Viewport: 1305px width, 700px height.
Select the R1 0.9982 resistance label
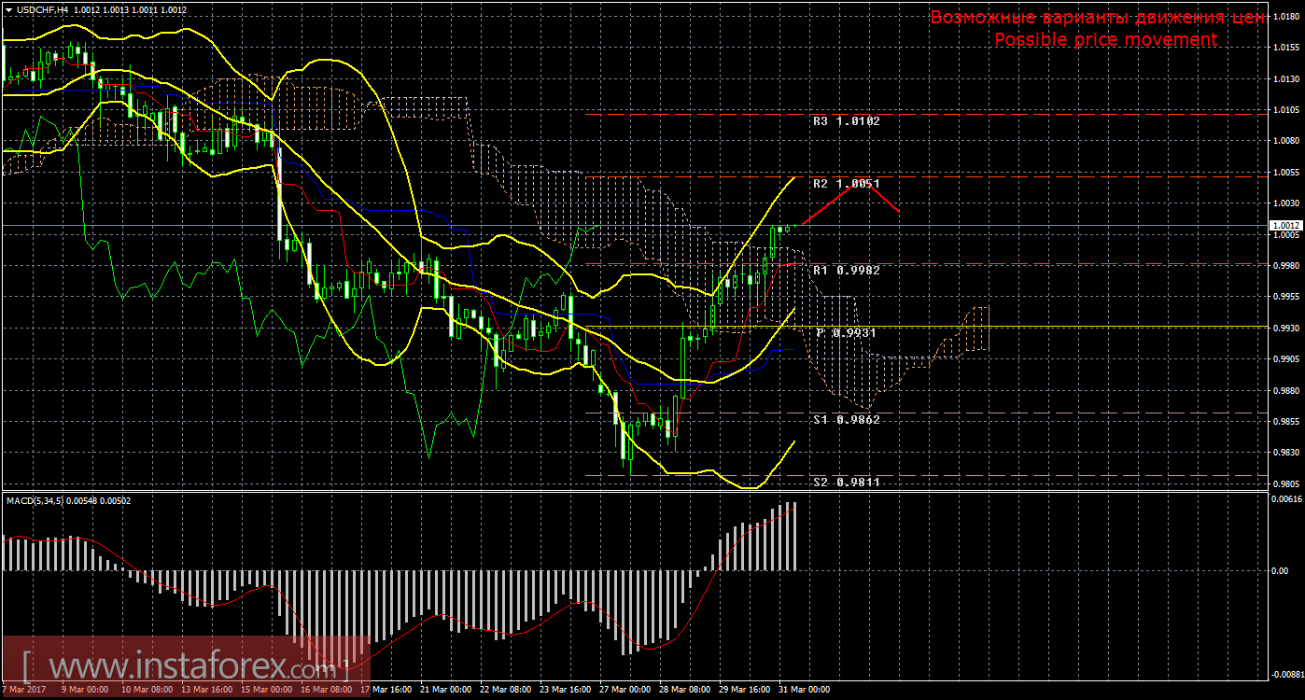[x=846, y=270]
